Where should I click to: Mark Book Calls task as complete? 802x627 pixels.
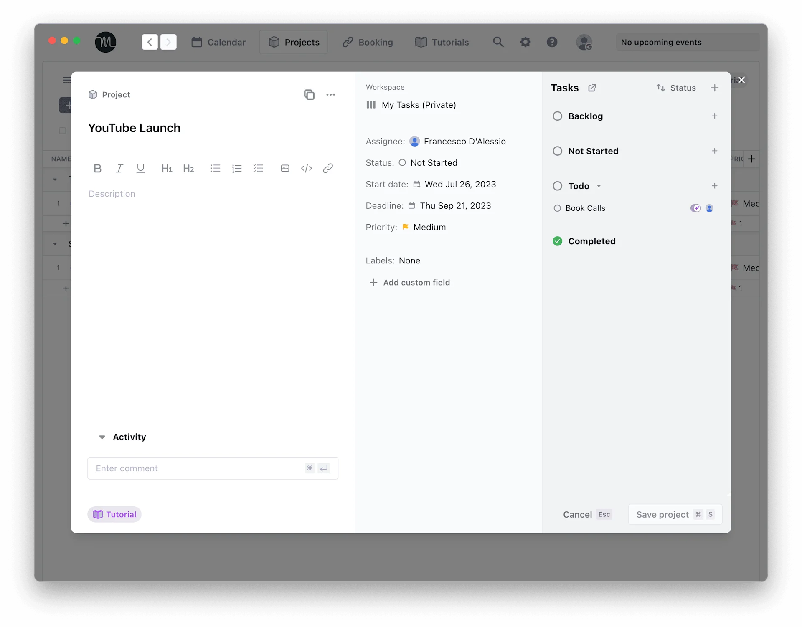pos(557,208)
